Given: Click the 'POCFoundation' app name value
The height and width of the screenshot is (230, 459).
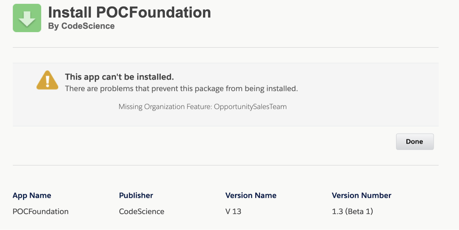Looking at the screenshot, I should pyautogui.click(x=41, y=211).
